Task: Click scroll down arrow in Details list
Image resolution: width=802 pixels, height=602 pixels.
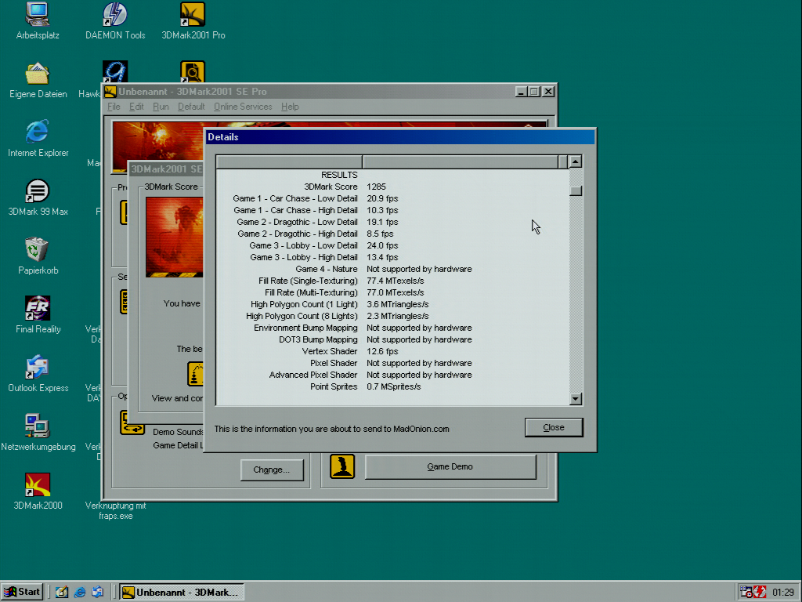Action: coord(576,399)
